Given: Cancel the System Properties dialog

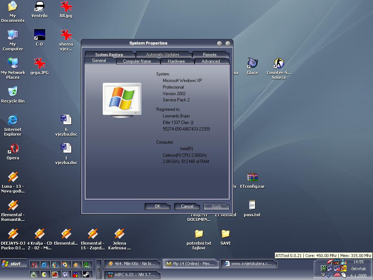Looking at the screenshot, I should click(187, 206).
